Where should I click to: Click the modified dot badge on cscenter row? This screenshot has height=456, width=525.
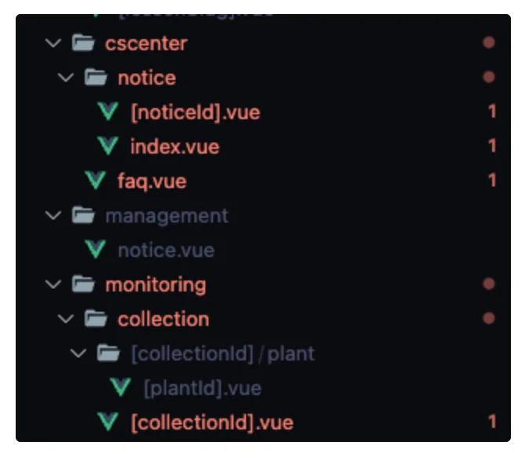(x=490, y=43)
